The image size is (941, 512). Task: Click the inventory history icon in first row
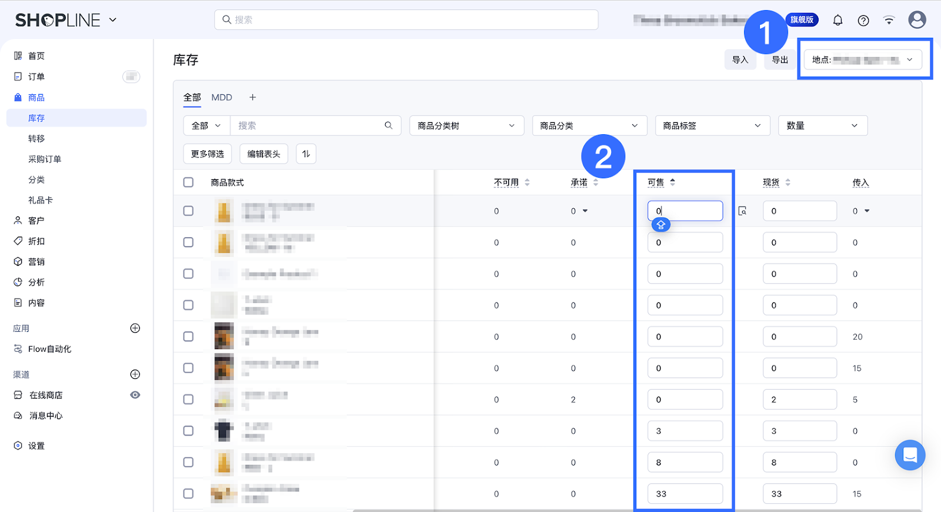[x=743, y=211]
